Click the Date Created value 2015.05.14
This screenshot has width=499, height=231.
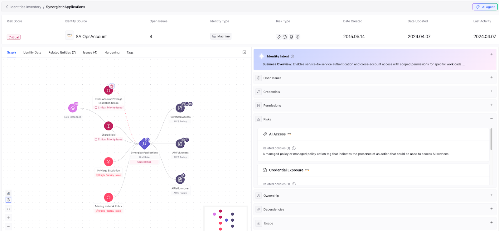pyautogui.click(x=354, y=37)
